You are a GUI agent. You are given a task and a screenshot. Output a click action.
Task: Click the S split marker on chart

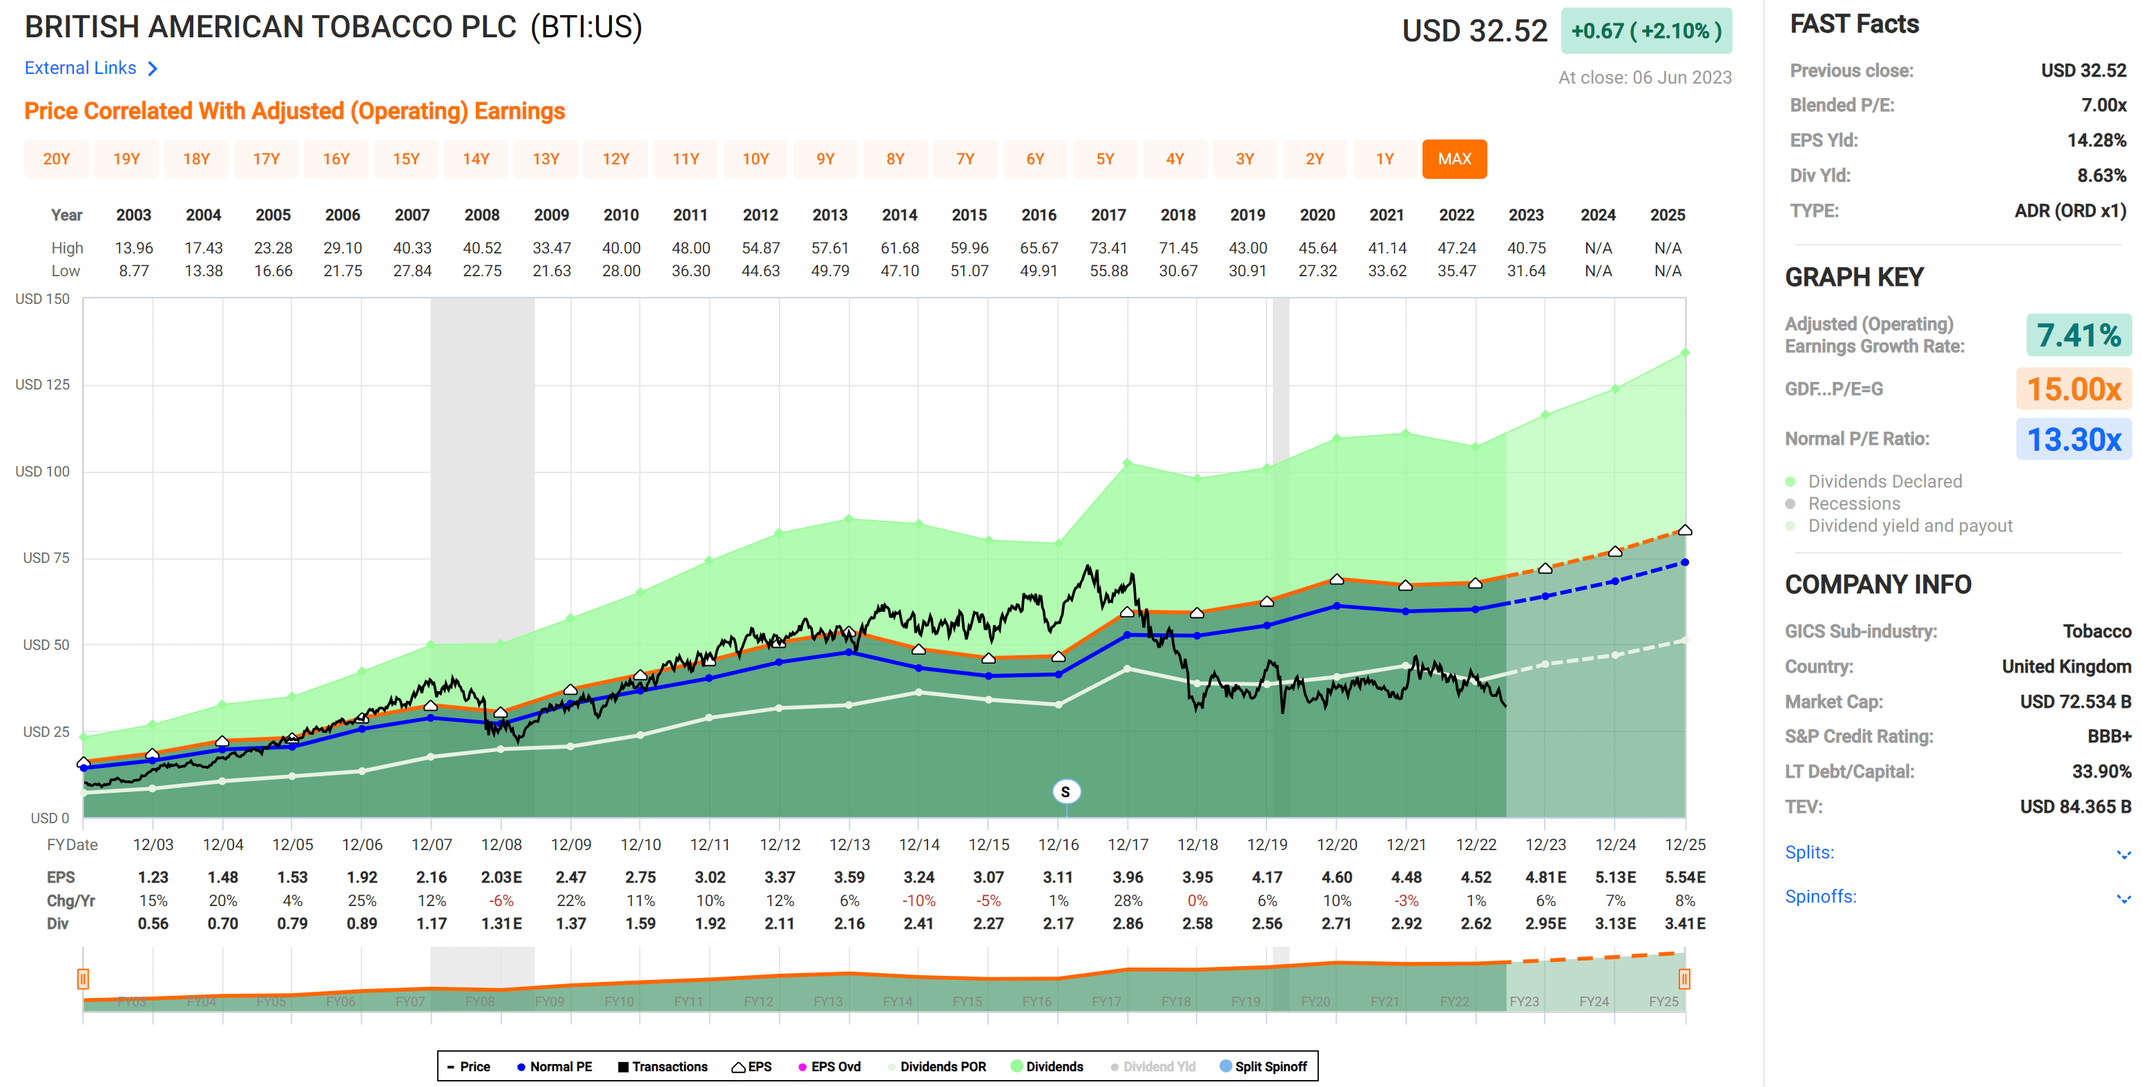click(x=1065, y=791)
